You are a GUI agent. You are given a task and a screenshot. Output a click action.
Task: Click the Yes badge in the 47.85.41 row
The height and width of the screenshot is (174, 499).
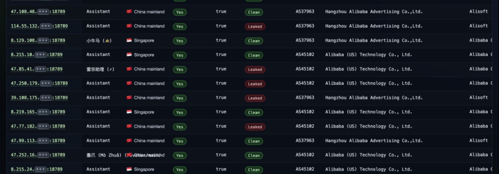(180, 70)
